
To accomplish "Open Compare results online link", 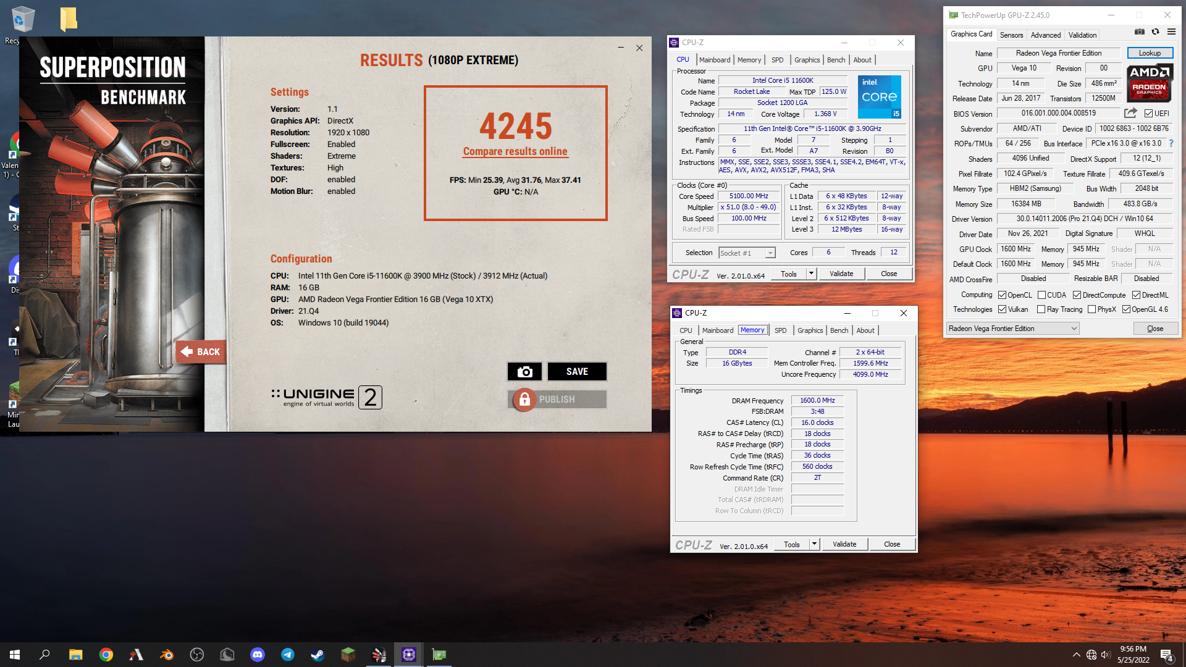I will [515, 151].
